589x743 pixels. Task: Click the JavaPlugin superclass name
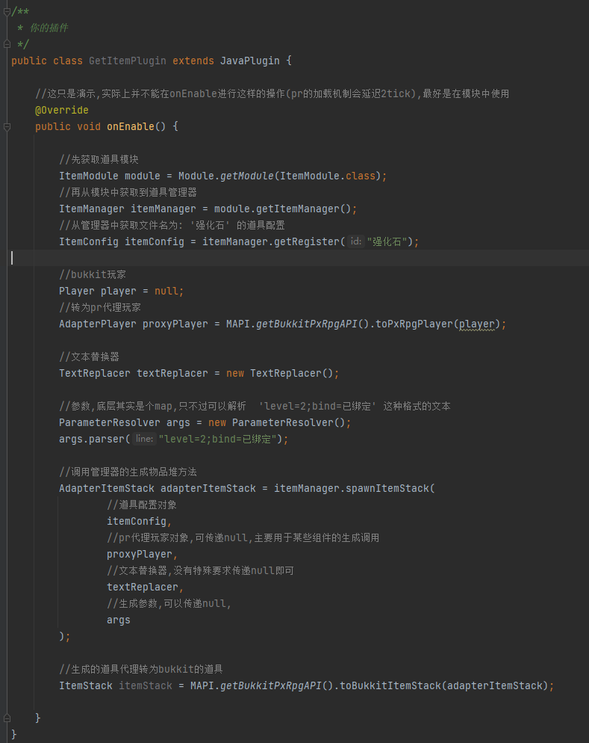pos(250,61)
